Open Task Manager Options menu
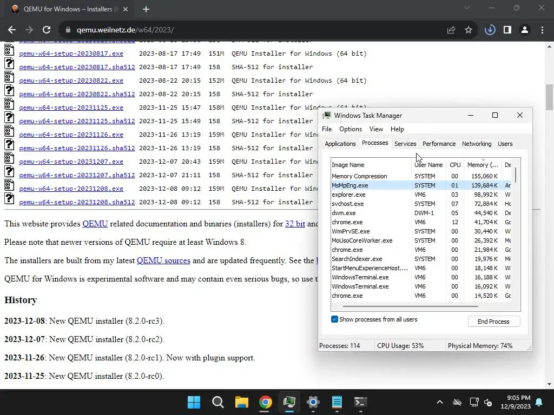 click(x=351, y=129)
